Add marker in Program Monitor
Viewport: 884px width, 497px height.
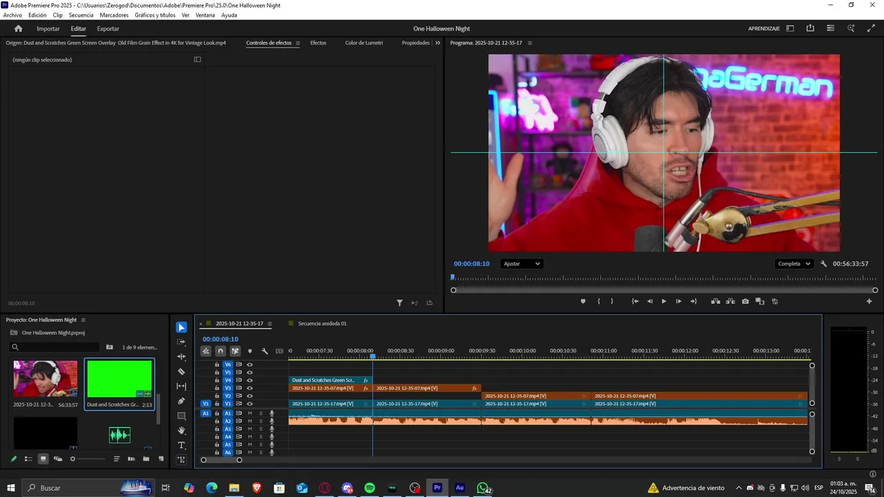[583, 301]
